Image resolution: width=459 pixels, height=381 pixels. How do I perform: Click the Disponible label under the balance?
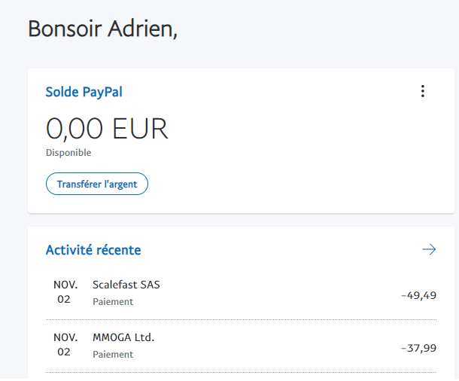[68, 153]
